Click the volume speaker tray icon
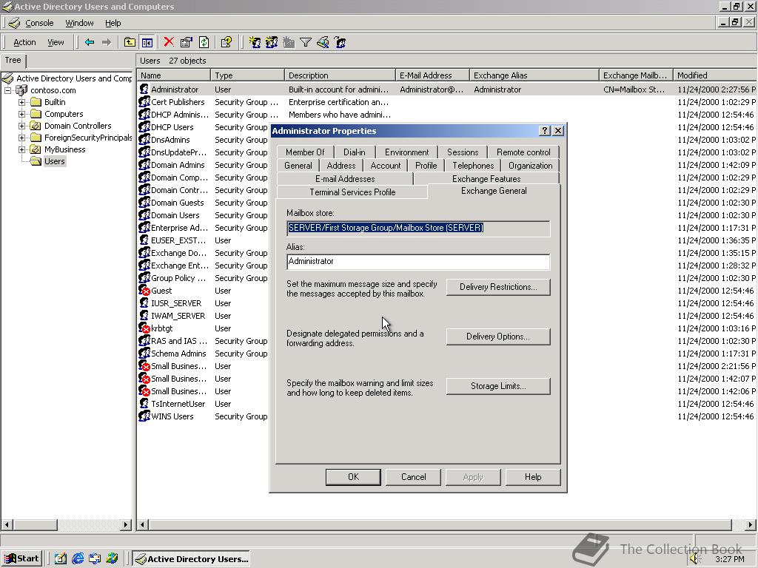The image size is (758, 568). 694,559
